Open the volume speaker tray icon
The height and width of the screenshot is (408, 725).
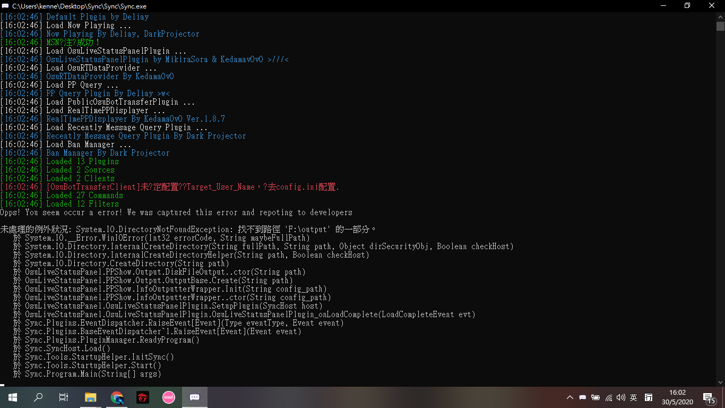(x=621, y=397)
